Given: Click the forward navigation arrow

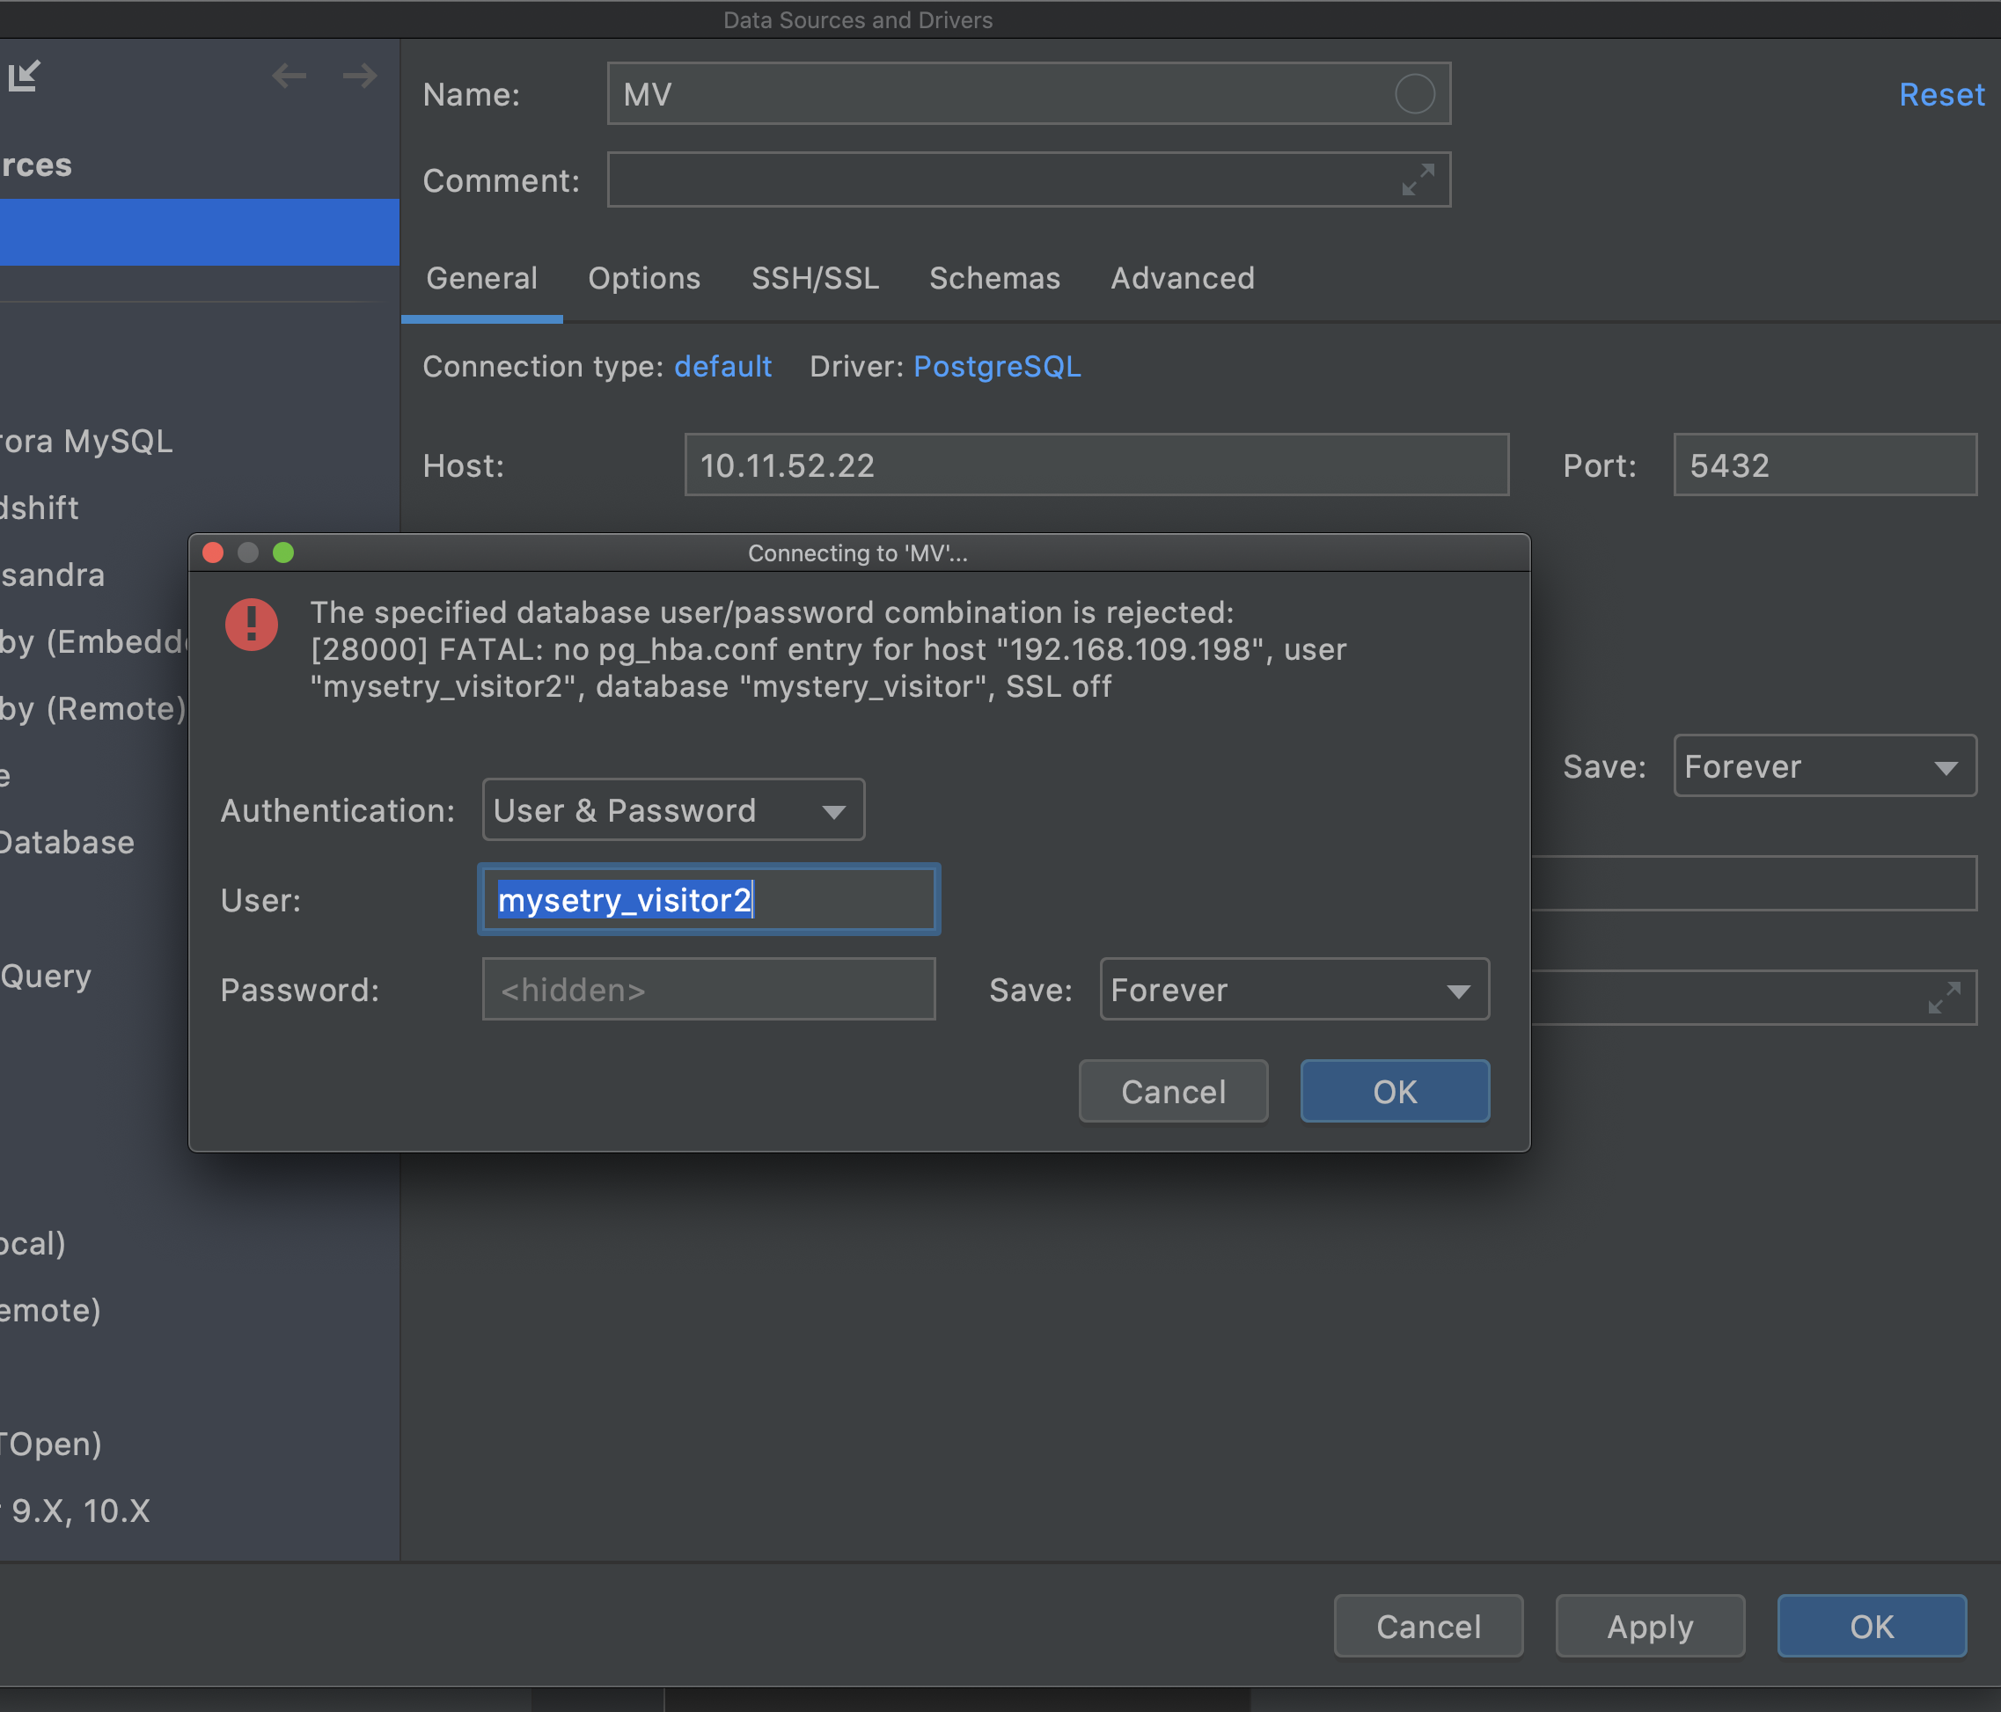Looking at the screenshot, I should (359, 76).
